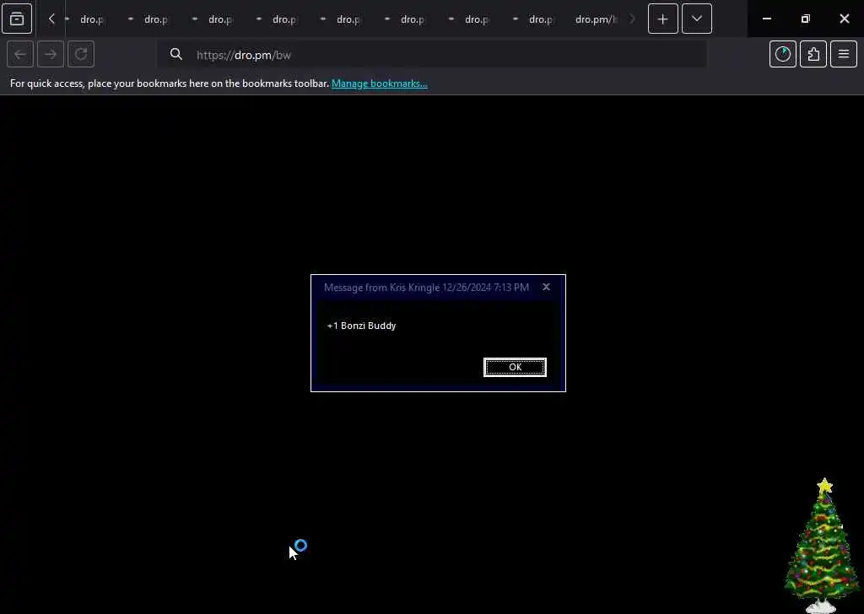Focus the https://dro.pm/bw address field

(432, 55)
